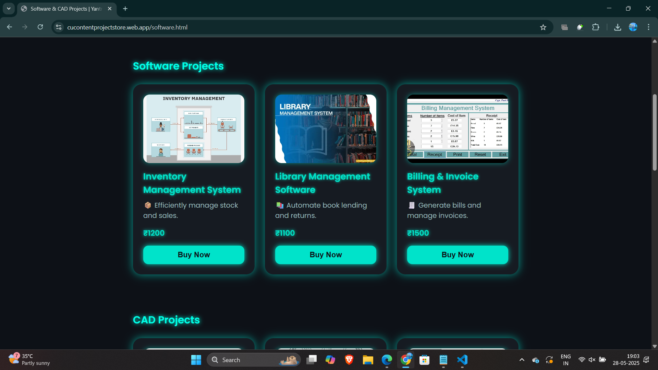
Task: Toggle the muted volume icon in tray
Action: [592, 360]
